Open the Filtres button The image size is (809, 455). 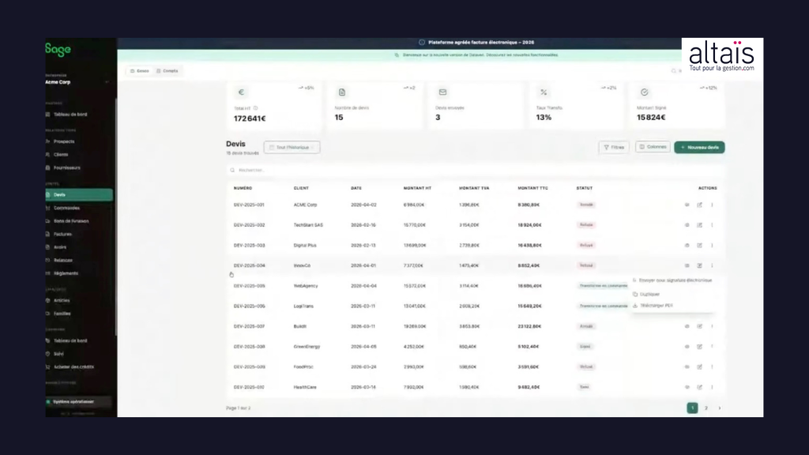[x=614, y=148]
